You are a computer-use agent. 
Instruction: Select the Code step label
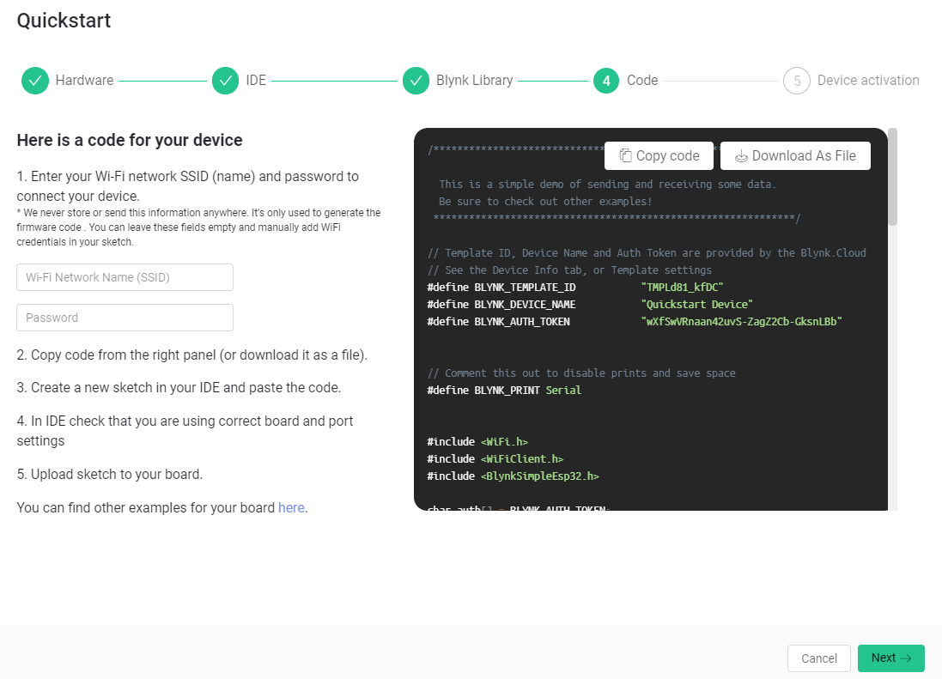click(x=642, y=81)
